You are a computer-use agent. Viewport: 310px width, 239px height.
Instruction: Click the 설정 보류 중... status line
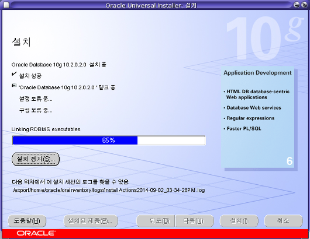(36, 99)
